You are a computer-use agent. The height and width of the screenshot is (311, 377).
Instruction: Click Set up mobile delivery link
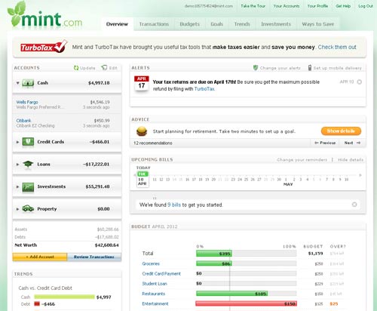(x=337, y=68)
